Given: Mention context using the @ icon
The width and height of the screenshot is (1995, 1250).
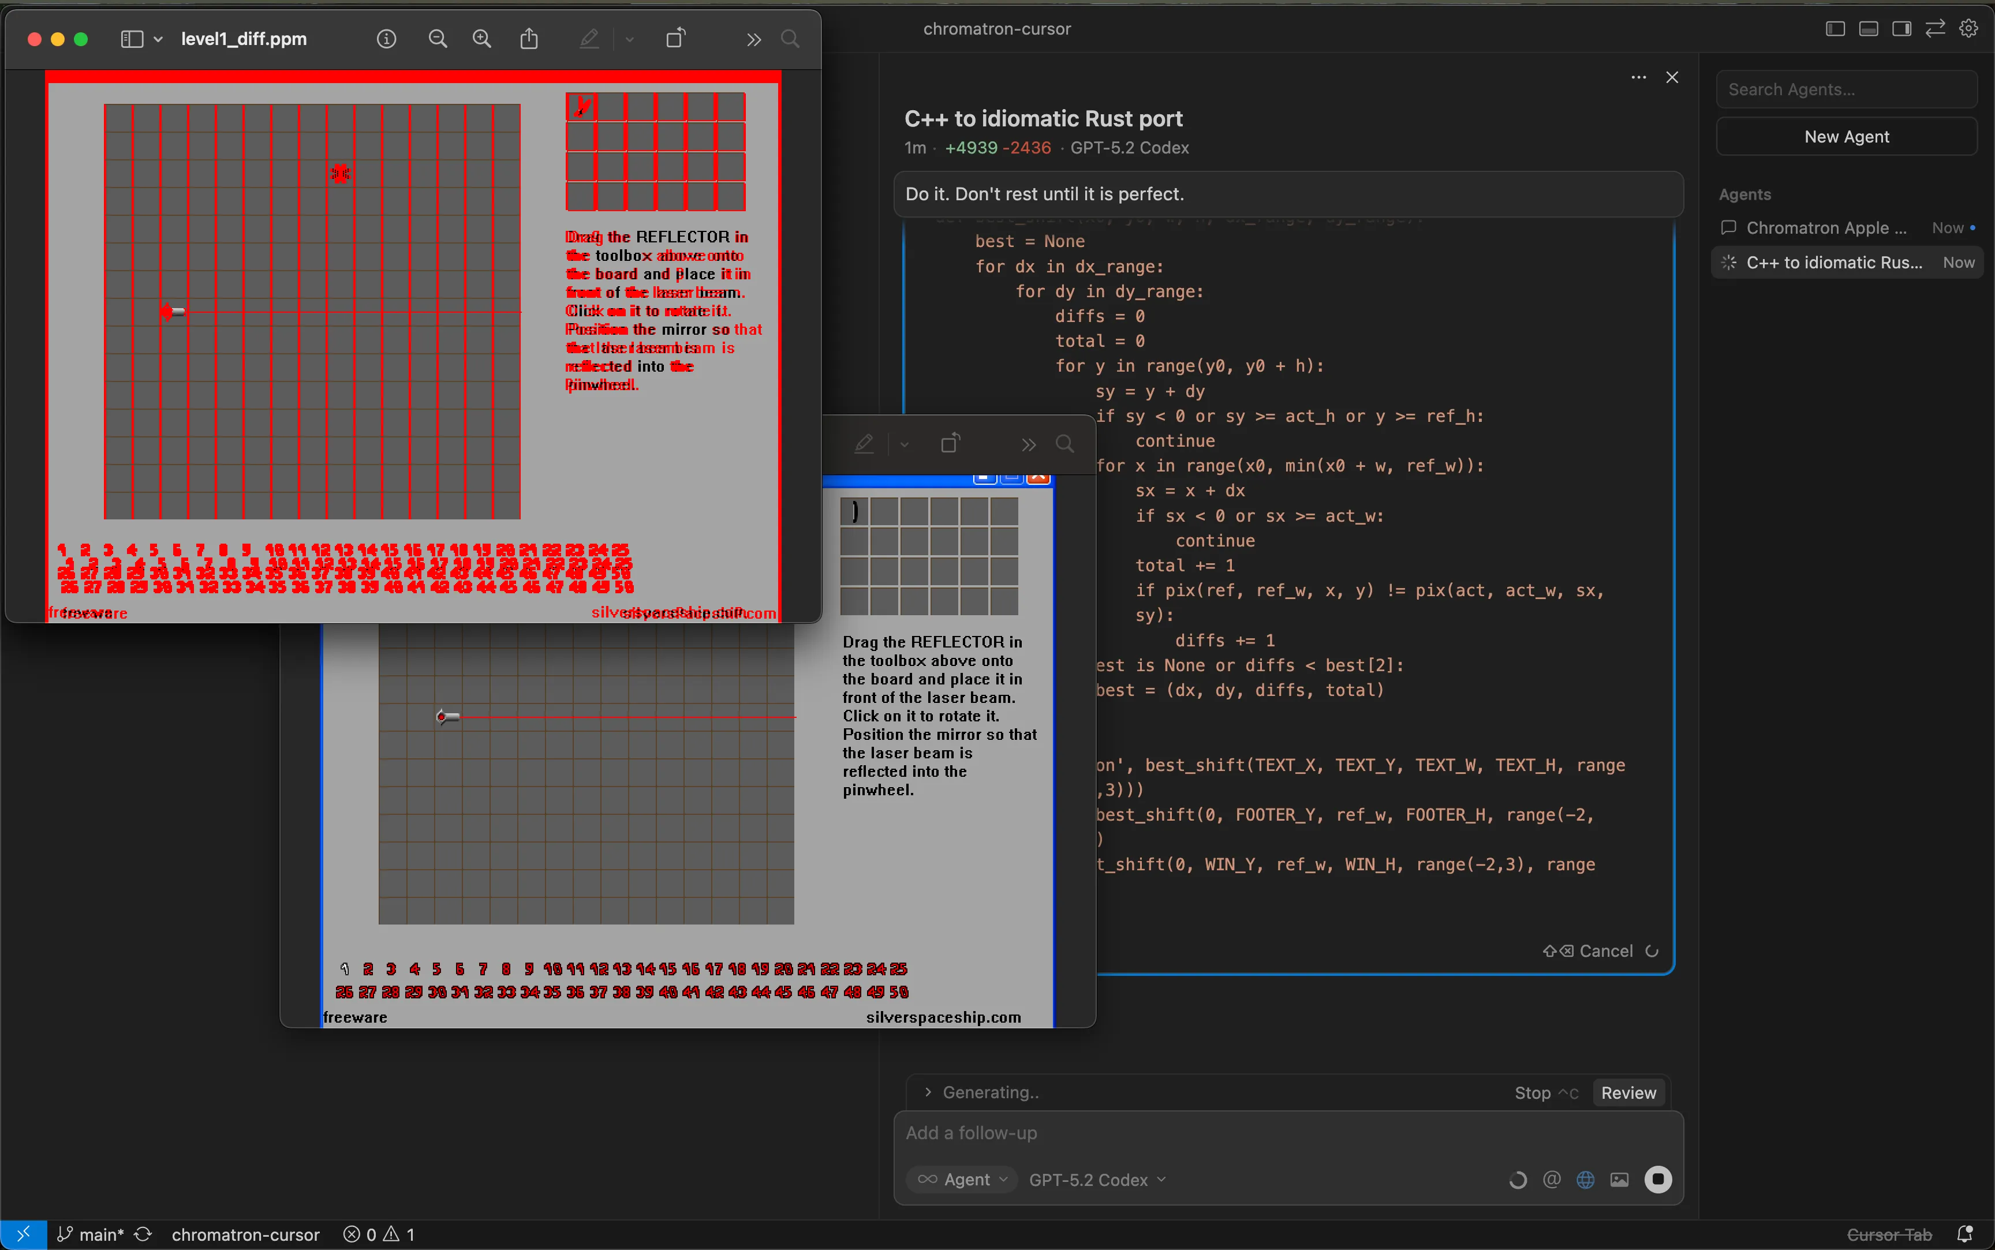Looking at the screenshot, I should click(x=1552, y=1180).
